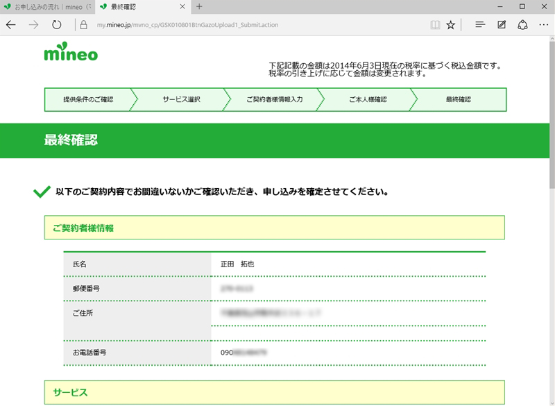Open a new tab with plus button
555x406 pixels.
click(x=200, y=7)
